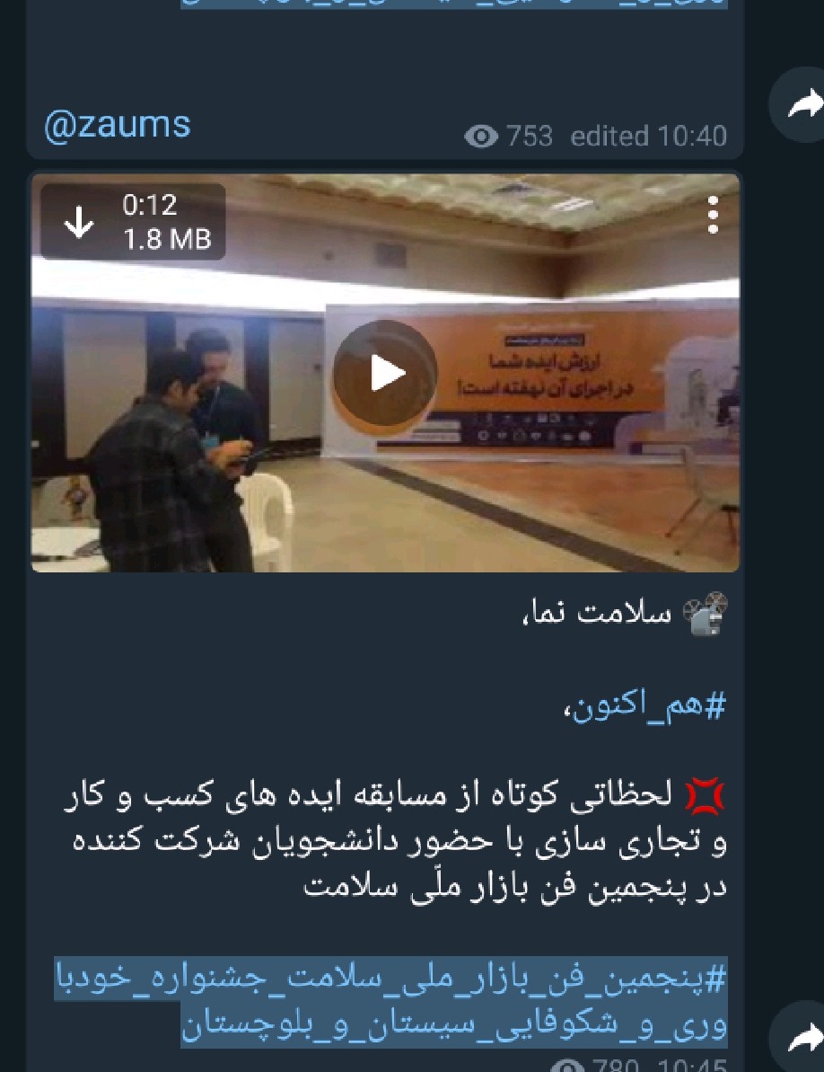Tap the red anger symbol emoji
Screen dimensions: 824x1072
tap(706, 796)
